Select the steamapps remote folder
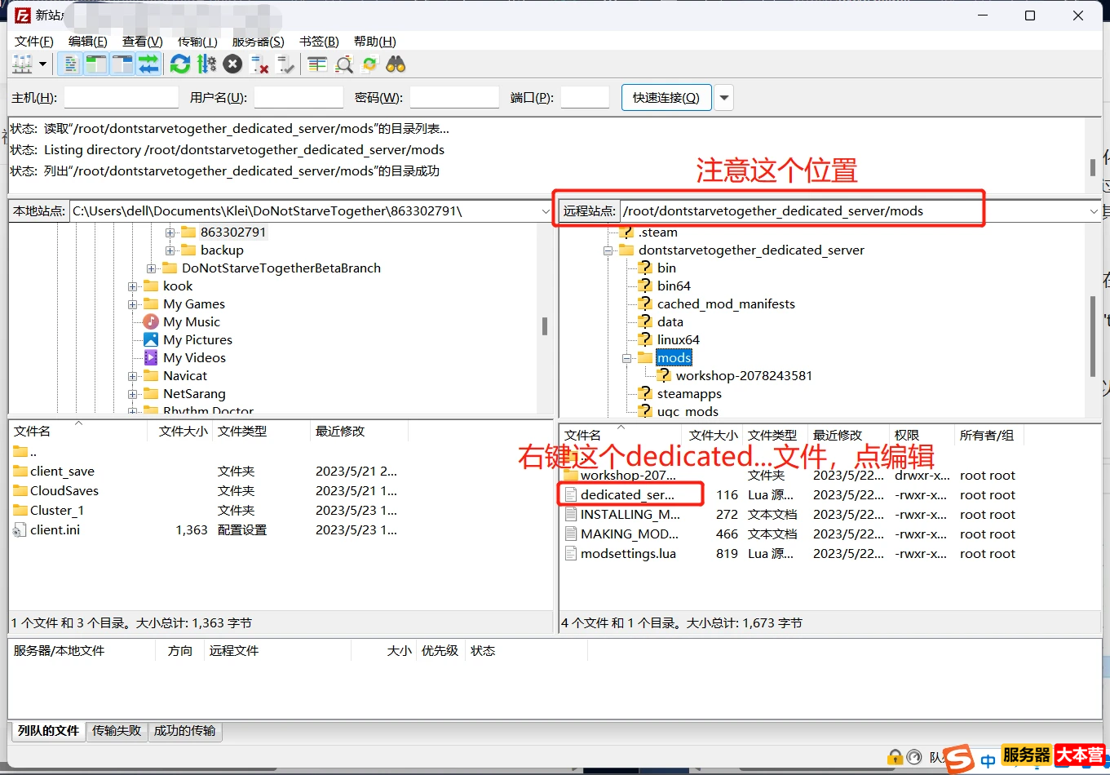Screen dimensions: 1110x775 tap(689, 394)
